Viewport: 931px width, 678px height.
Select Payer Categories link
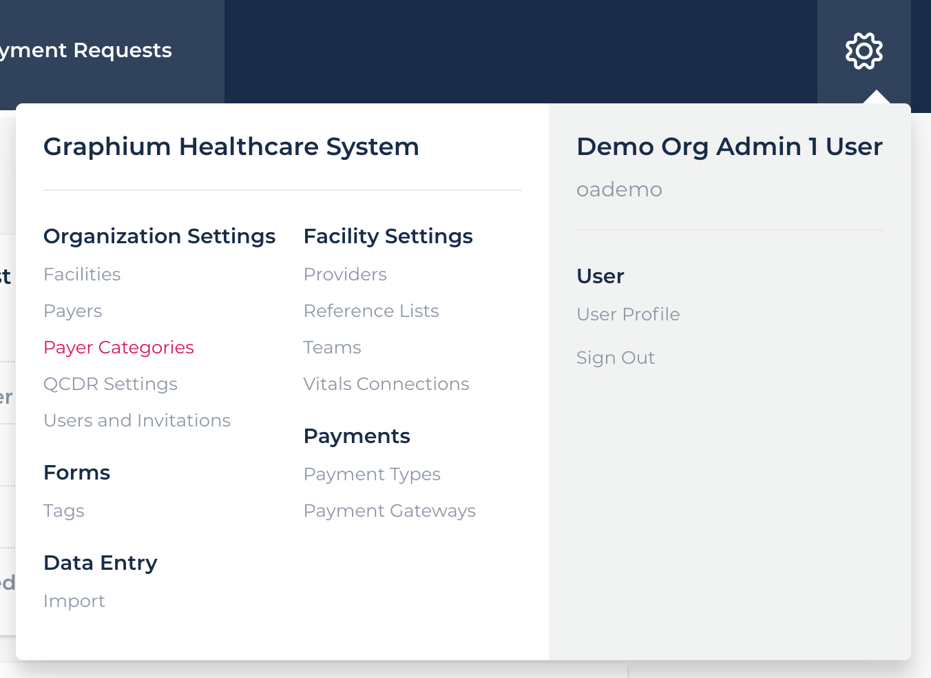point(118,347)
